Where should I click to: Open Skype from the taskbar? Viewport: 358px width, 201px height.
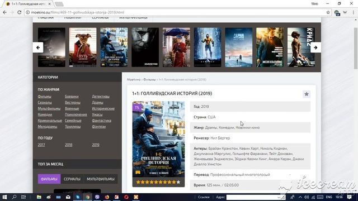tap(78, 197)
